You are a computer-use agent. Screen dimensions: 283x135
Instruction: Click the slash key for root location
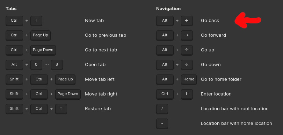point(162,109)
